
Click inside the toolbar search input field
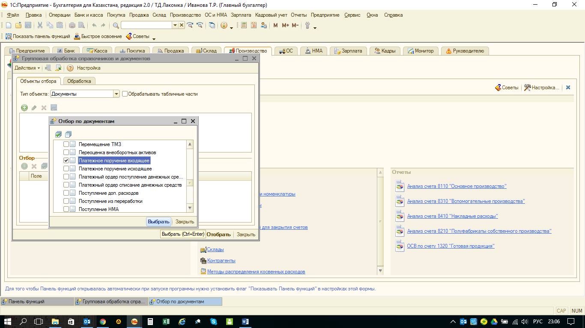pyautogui.click(x=146, y=25)
